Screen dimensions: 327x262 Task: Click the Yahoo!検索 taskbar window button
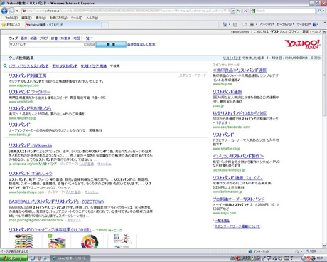coord(70,258)
